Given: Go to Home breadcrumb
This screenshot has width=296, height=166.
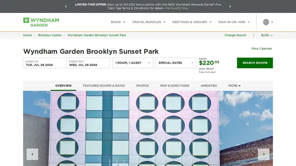Looking at the screenshot, I should pyautogui.click(x=27, y=35).
